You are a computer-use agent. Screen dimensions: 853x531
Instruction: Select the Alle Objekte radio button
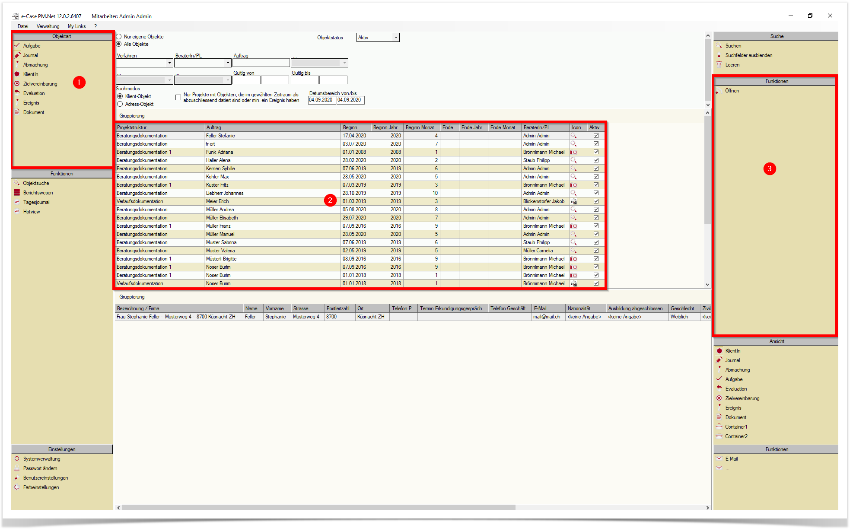click(119, 44)
